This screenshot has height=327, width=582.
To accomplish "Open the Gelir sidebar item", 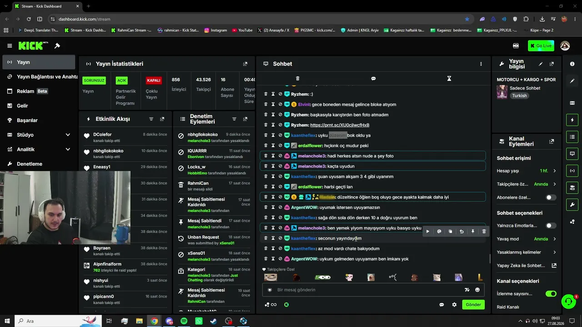I will pos(39,106).
